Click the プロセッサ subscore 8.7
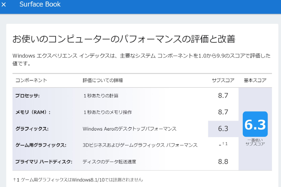This screenshot has height=187, width=281. [x=223, y=95]
